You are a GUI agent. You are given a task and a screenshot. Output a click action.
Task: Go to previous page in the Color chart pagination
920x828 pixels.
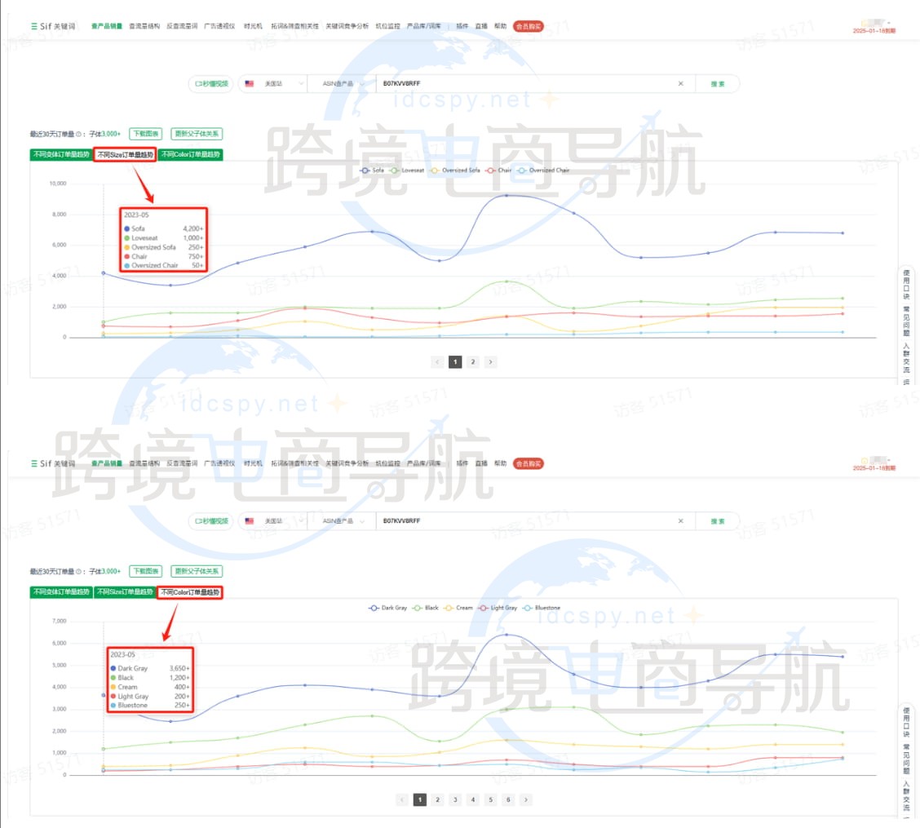[x=401, y=799]
